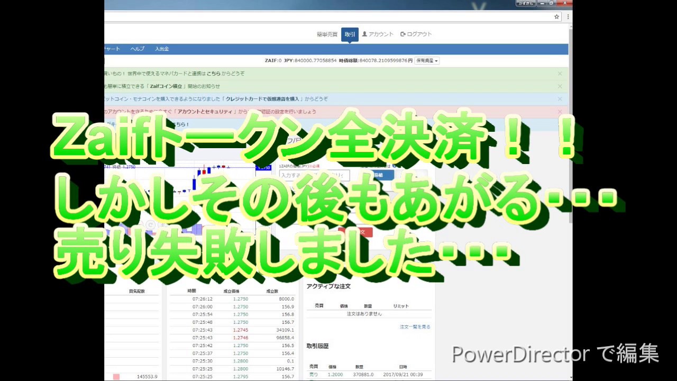Close the Zaifコイン積立 announcement banner
Viewport: 677px width, 381px height.
560,86
